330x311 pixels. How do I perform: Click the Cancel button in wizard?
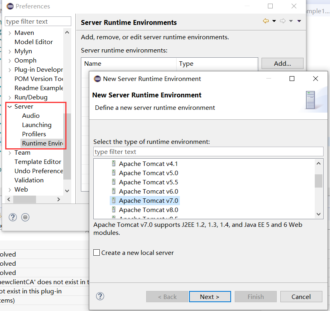301,297
